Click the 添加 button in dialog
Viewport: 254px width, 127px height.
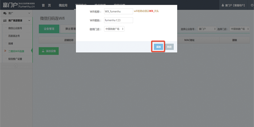tap(158, 47)
